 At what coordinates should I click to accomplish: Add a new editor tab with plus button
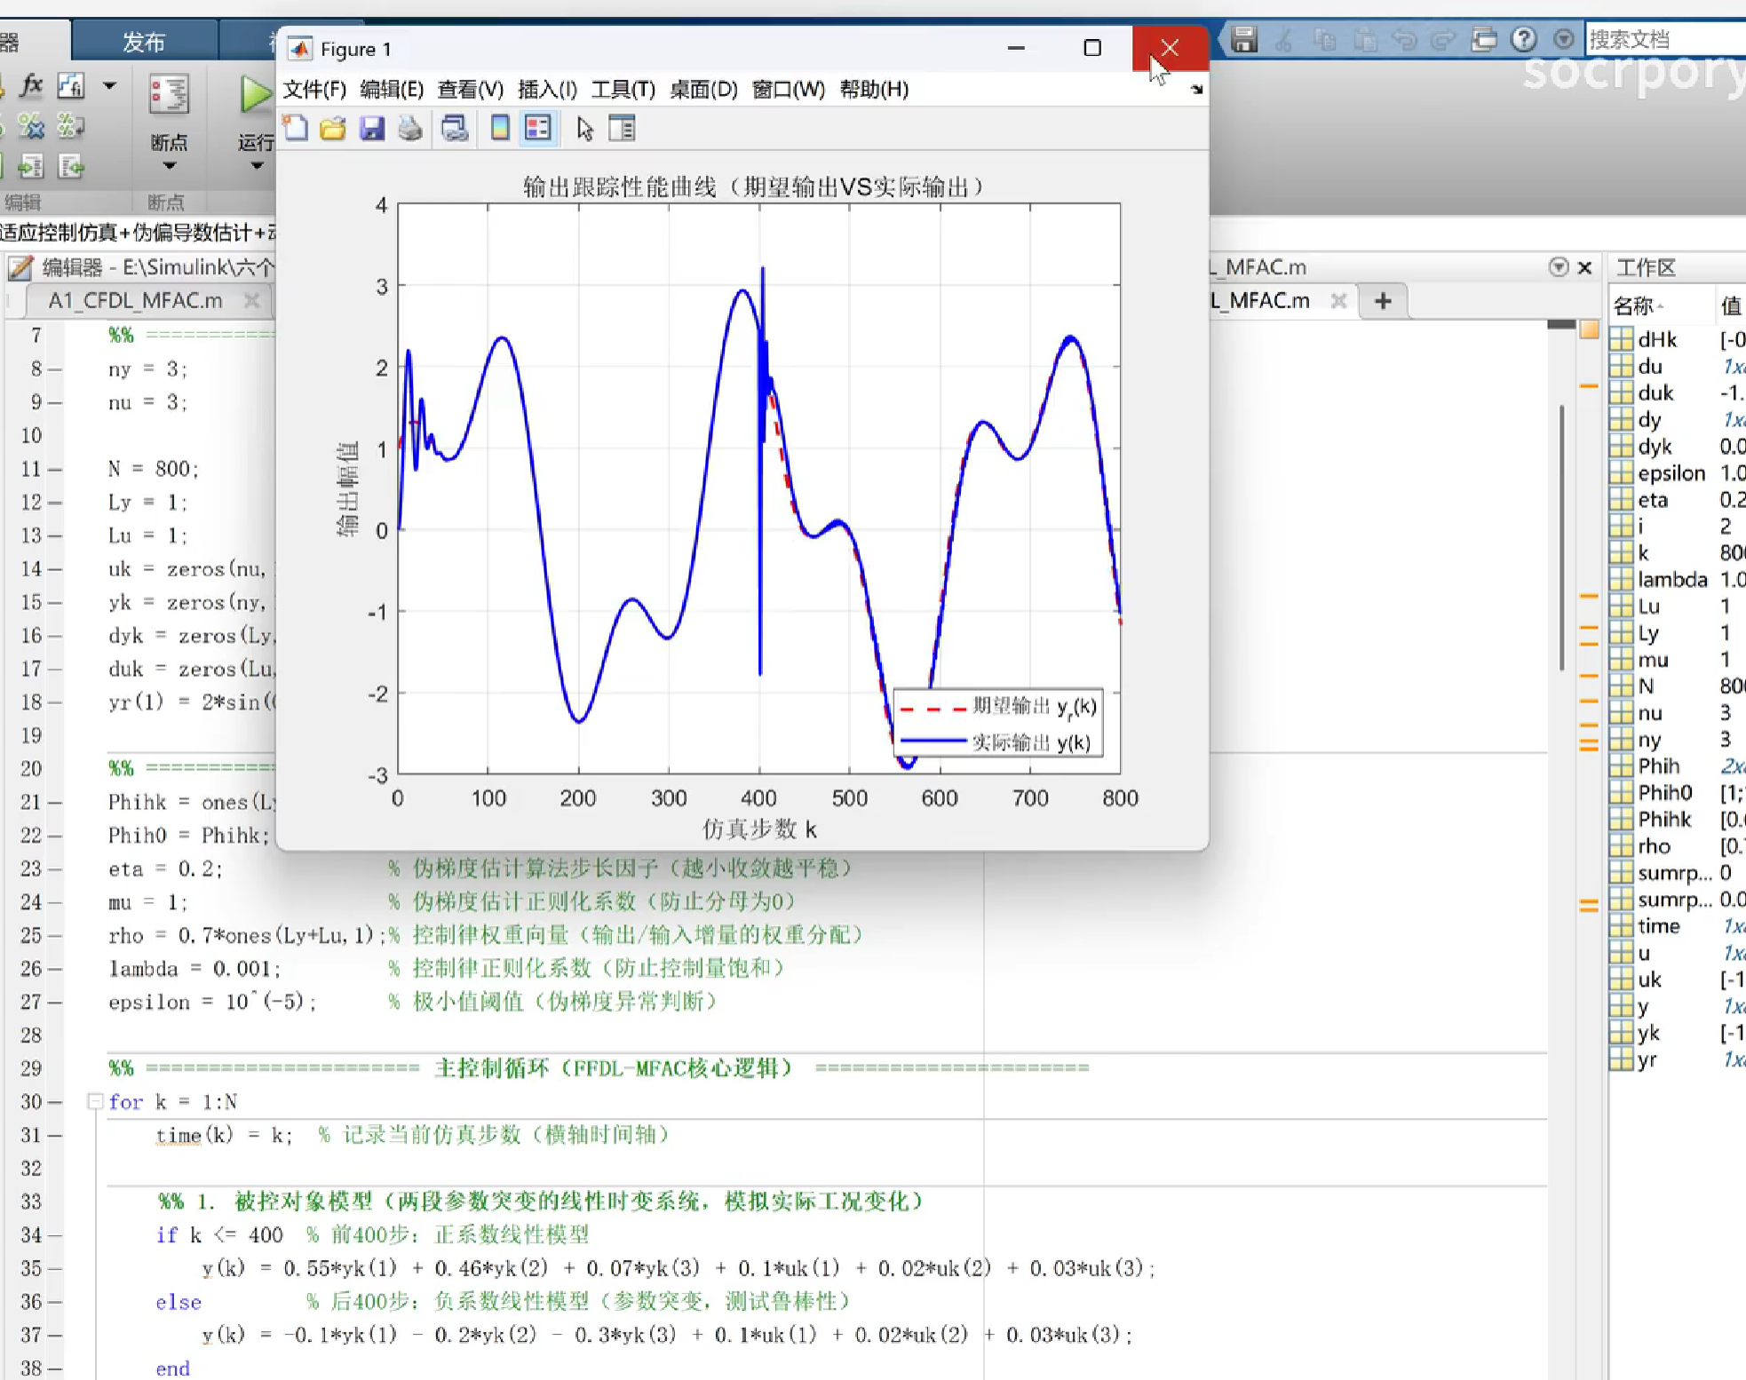click(1382, 301)
